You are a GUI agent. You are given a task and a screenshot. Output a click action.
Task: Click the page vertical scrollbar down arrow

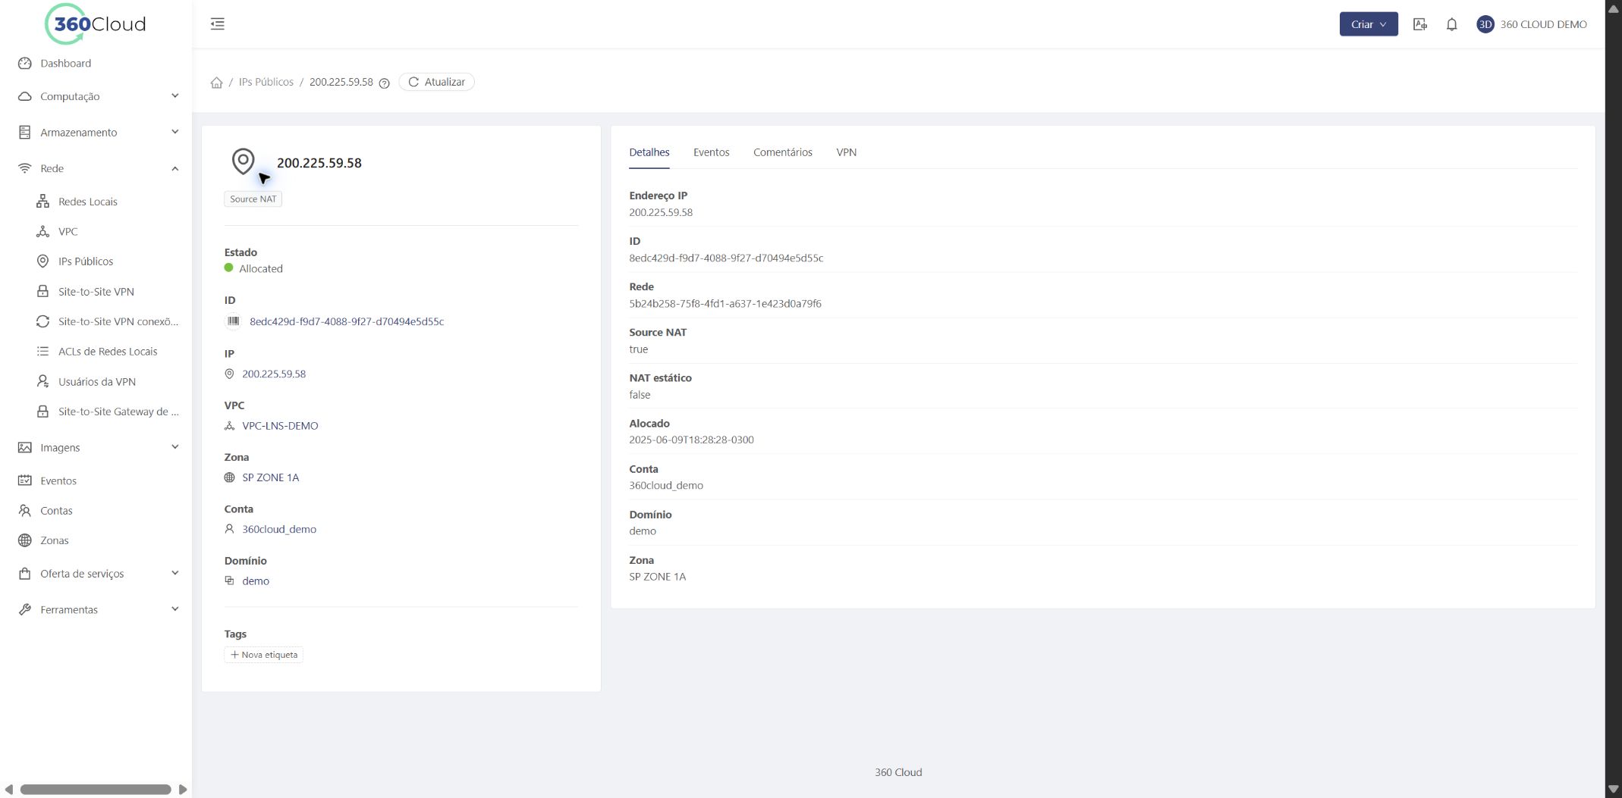pyautogui.click(x=1614, y=790)
